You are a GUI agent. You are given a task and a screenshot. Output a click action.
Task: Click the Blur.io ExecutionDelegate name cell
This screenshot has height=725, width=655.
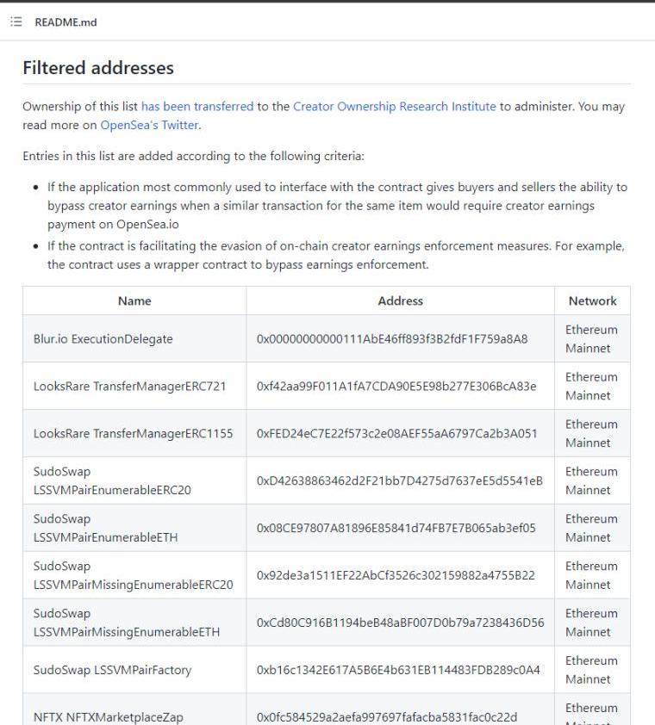[103, 339]
